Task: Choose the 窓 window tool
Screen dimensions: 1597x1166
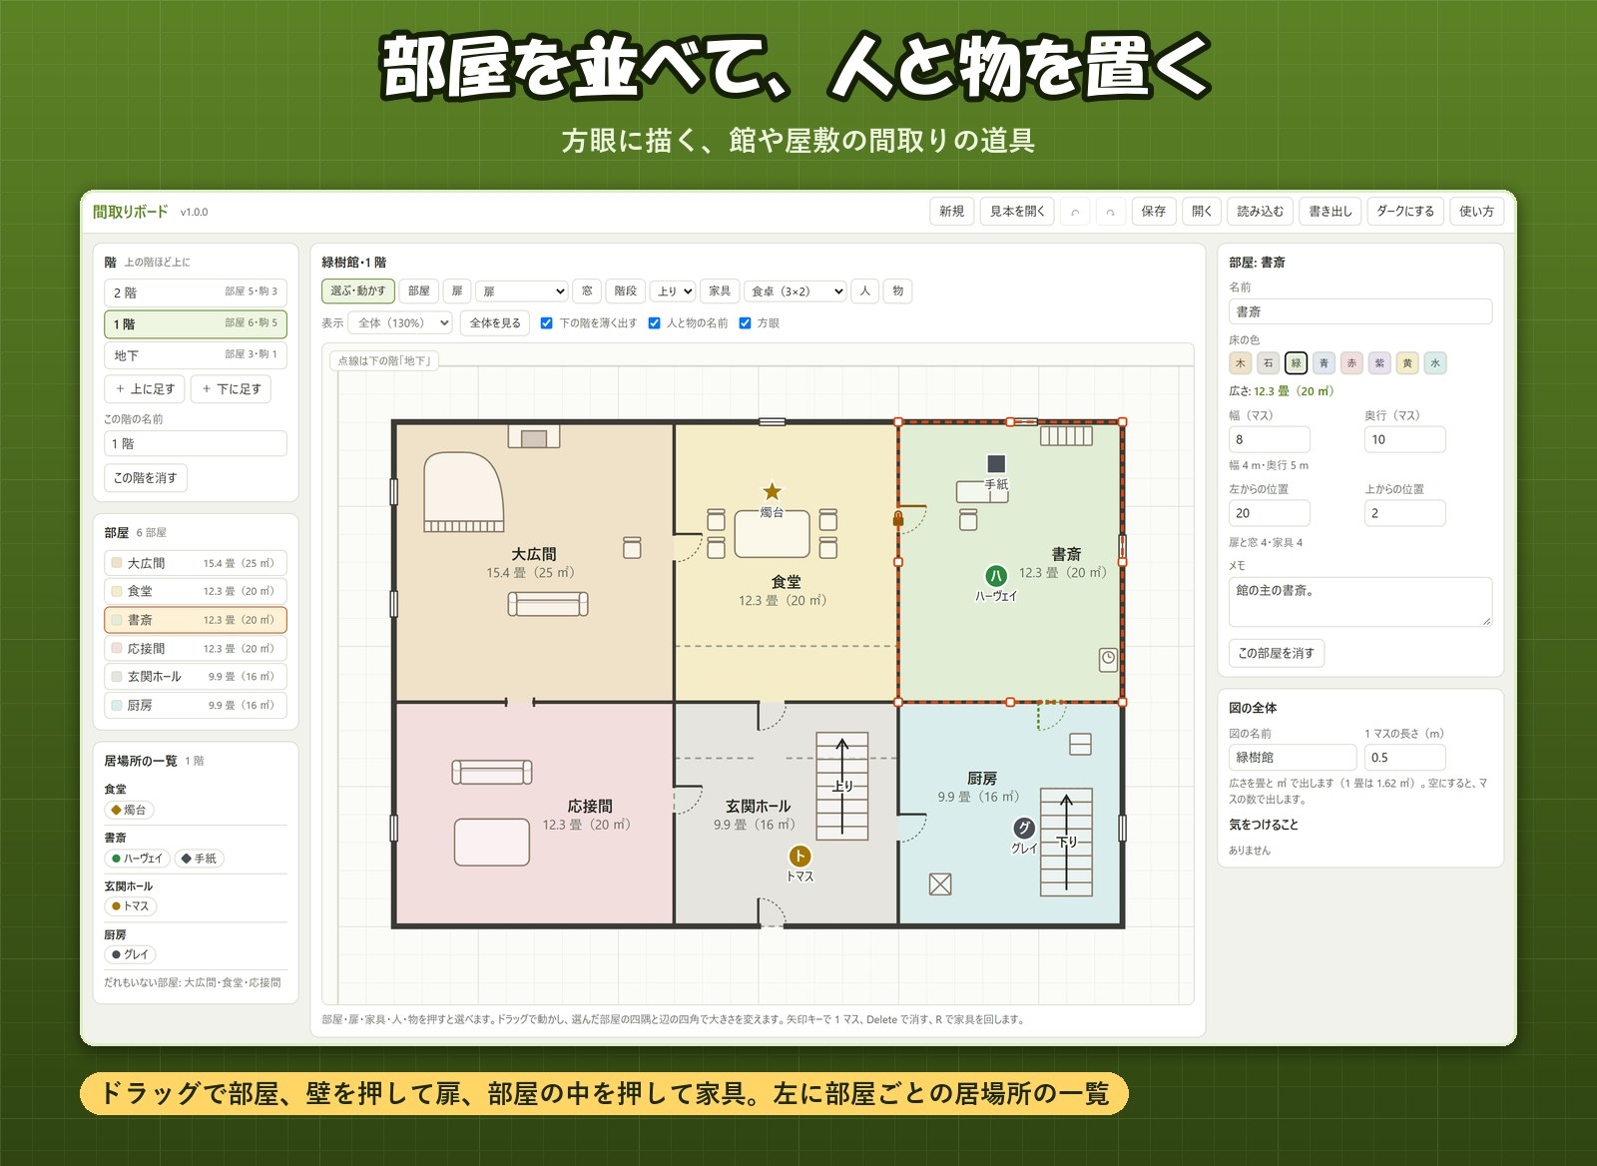Action: click(x=587, y=291)
